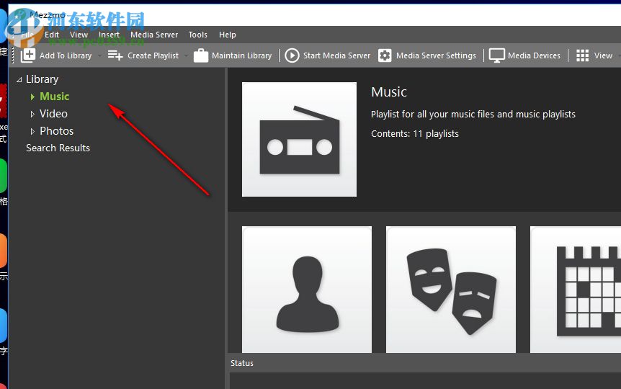Open Media Server Settings gear icon
This screenshot has width=621, height=389.
point(385,55)
